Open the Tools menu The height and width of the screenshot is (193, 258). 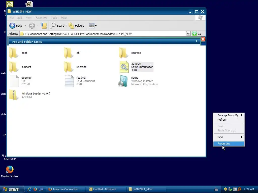[54, 18]
